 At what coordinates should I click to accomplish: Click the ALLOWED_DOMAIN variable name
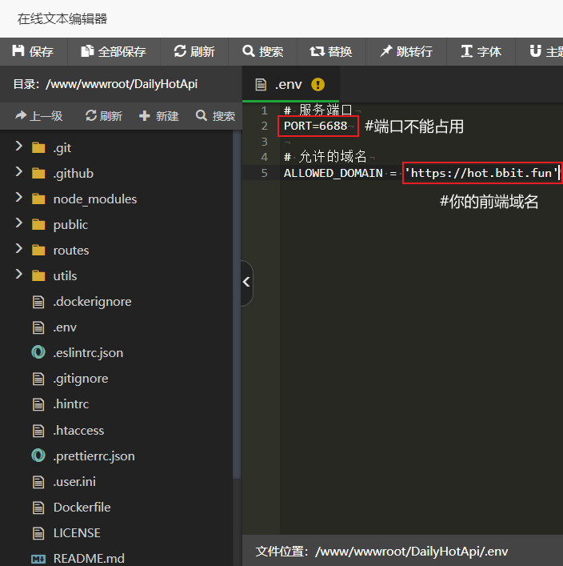point(333,173)
